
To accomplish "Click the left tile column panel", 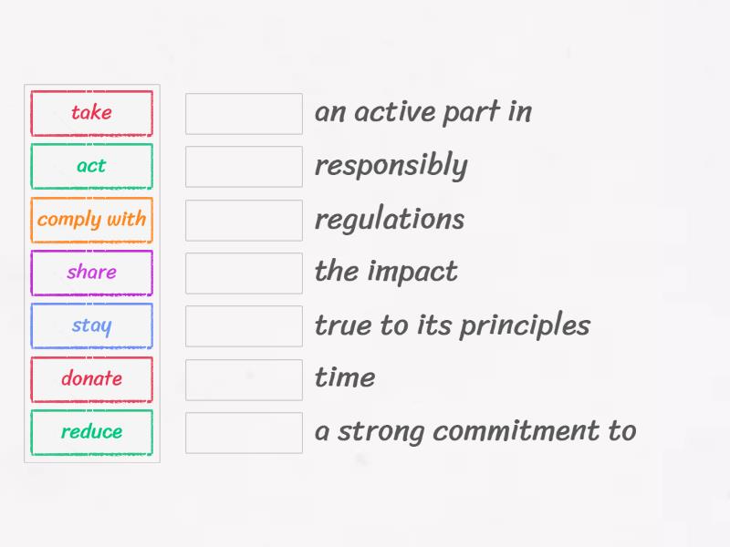I will pos(91,273).
